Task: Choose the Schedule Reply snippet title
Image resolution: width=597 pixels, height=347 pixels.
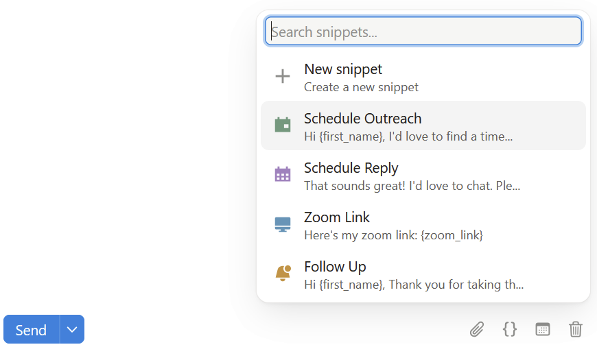Action: (x=351, y=168)
